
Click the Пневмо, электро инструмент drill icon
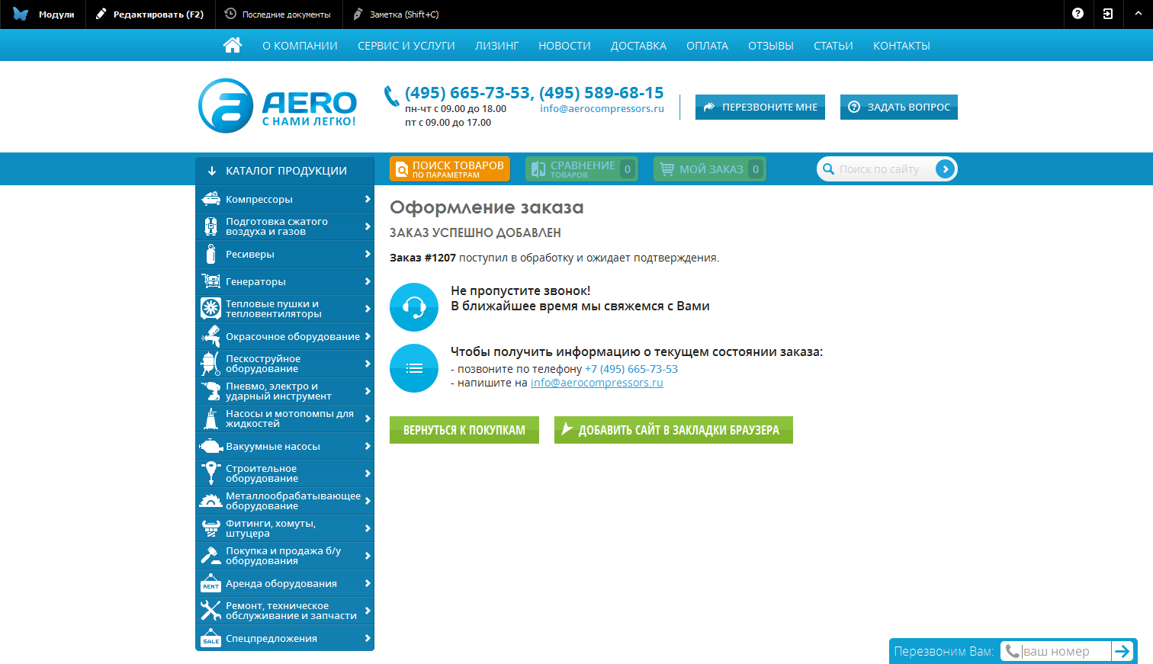click(x=210, y=391)
